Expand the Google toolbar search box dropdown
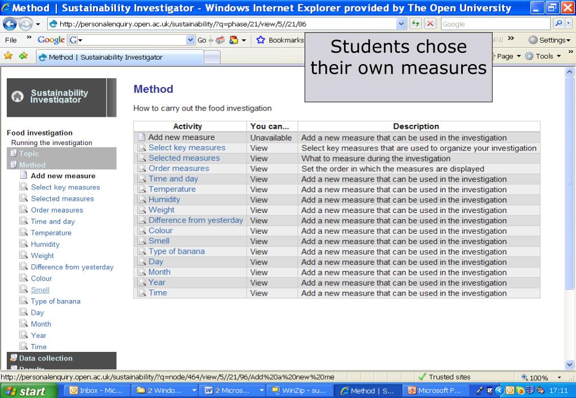Viewport: 576px width, 398px height. [190, 40]
